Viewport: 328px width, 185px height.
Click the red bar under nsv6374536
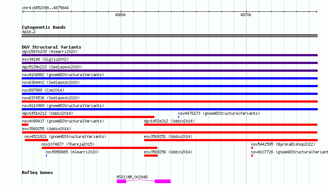[x=170, y=102]
